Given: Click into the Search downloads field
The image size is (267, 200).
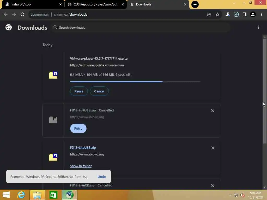Looking at the screenshot, I should pyautogui.click(x=141, y=27).
